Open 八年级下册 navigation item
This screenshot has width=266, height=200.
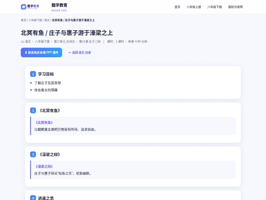(214, 7)
